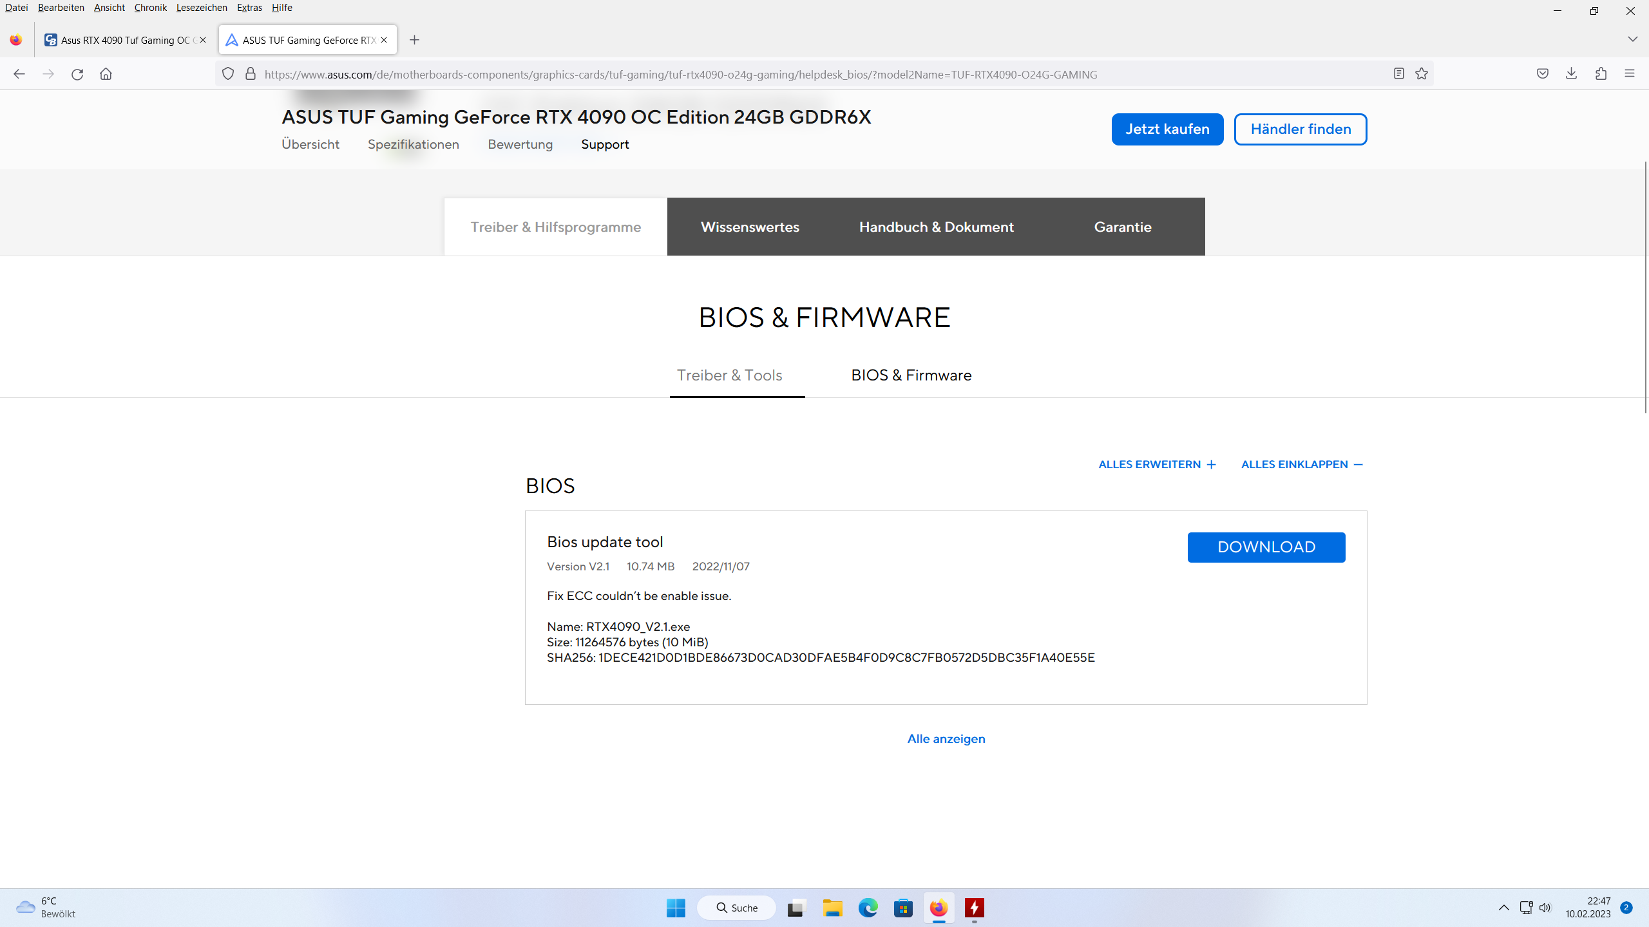Open new tab with plus icon
This screenshot has height=927, width=1649.
point(414,40)
